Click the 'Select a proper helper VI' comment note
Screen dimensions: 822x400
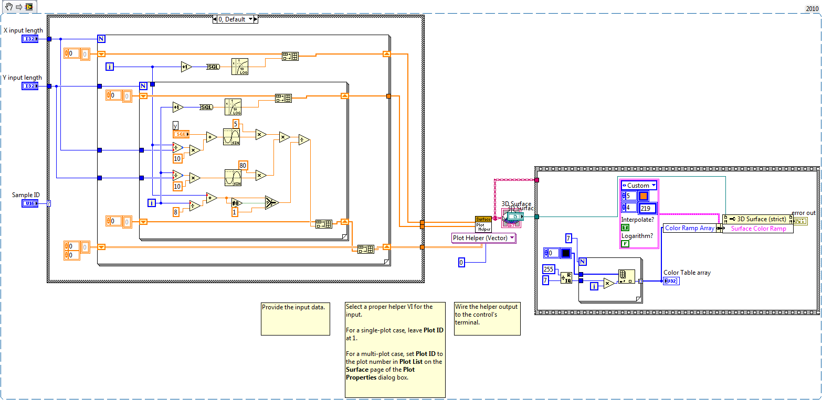(395, 350)
